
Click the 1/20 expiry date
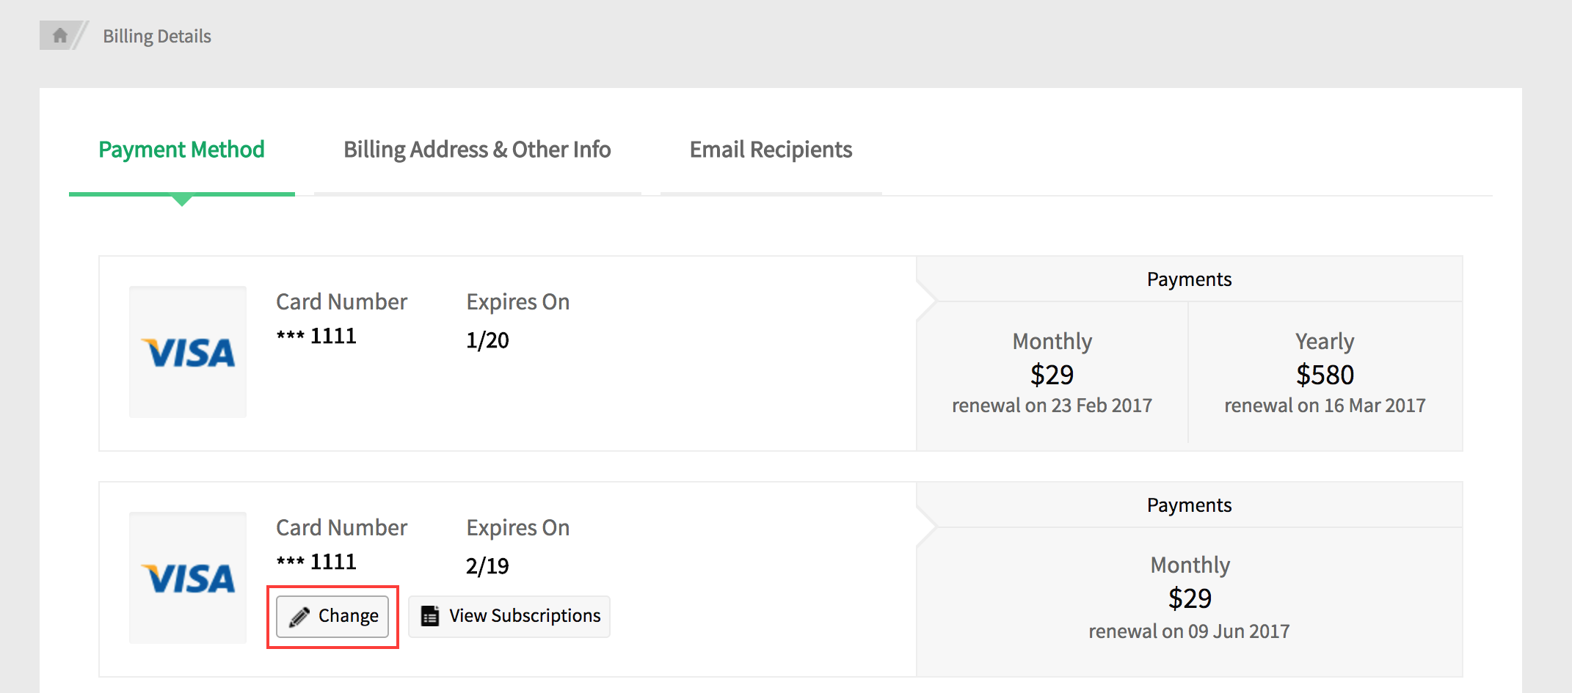coord(487,340)
